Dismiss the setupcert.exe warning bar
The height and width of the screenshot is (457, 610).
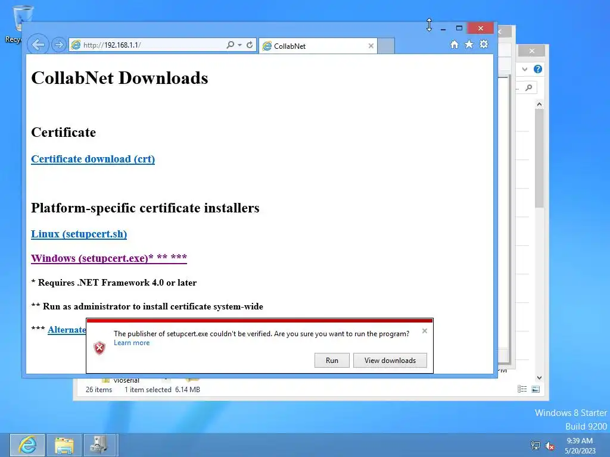(424, 331)
